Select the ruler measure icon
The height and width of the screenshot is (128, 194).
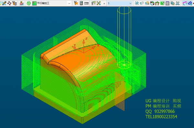tap(86, 3)
